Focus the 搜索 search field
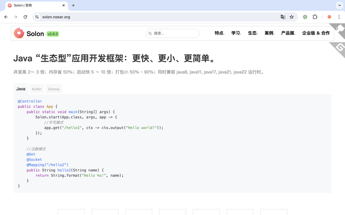 [172, 33]
